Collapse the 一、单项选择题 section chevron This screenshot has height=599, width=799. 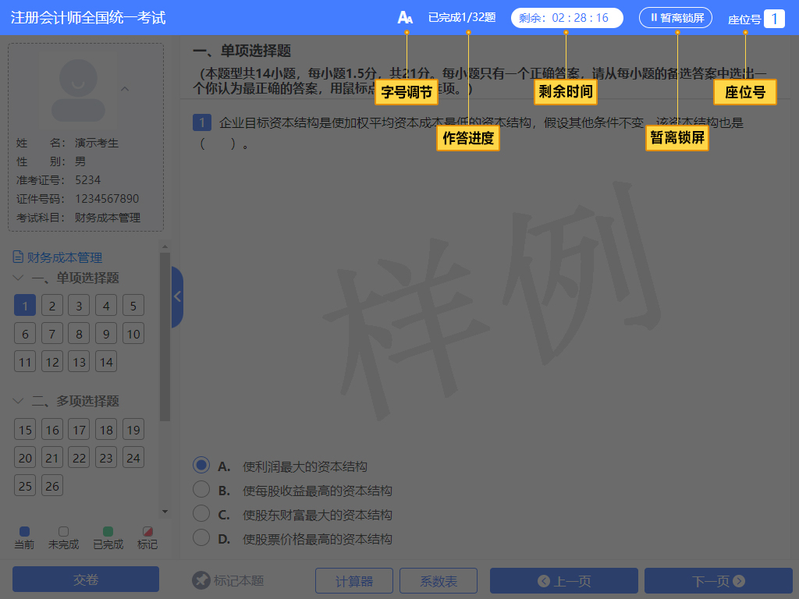18,278
